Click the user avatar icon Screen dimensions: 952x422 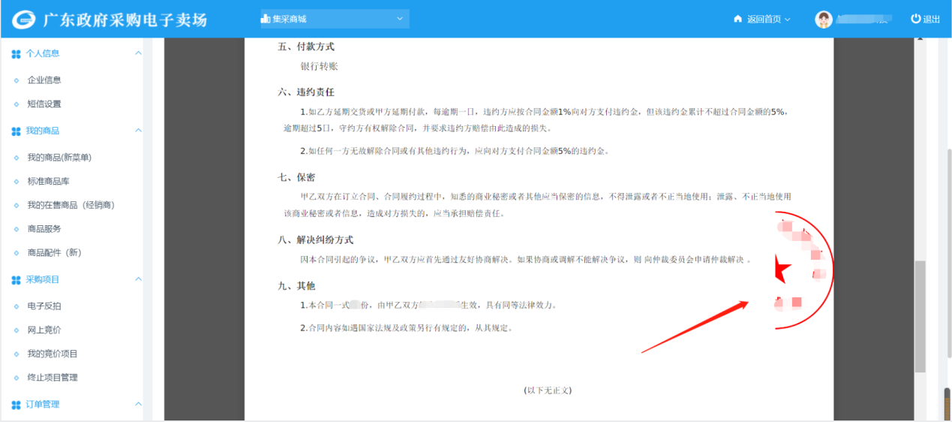pyautogui.click(x=824, y=20)
